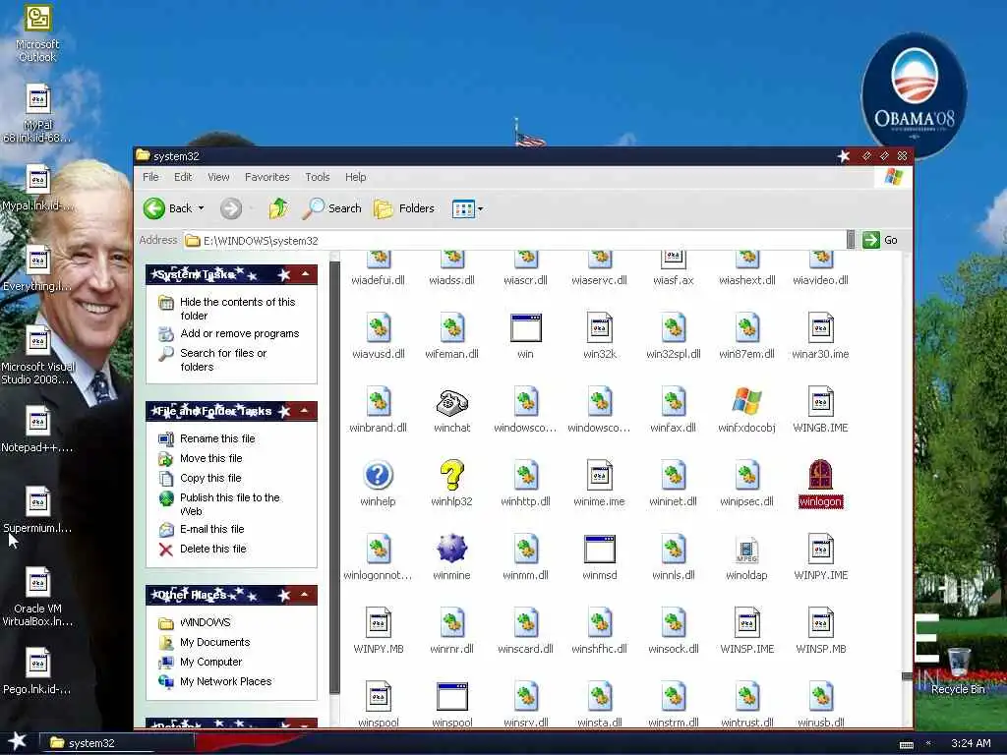Click Copy this file link
1007x755 pixels.
click(x=210, y=479)
